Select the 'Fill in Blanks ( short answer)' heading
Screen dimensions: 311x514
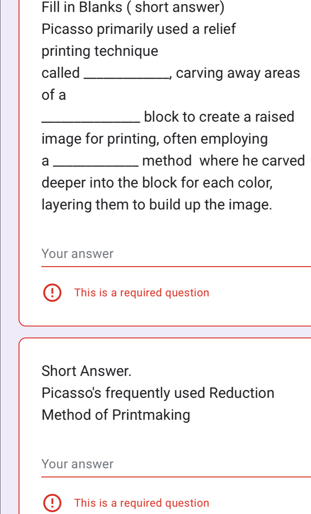tap(133, 7)
